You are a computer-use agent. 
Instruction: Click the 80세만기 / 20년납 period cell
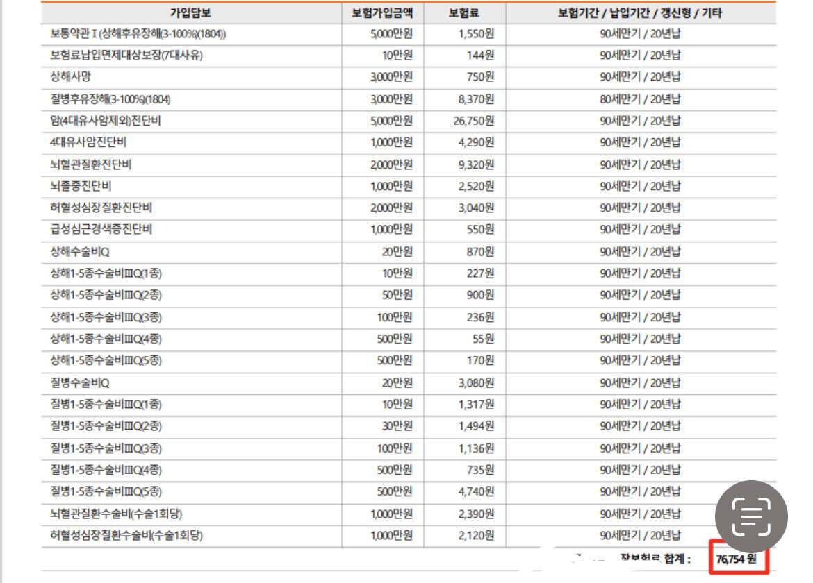pos(641,99)
